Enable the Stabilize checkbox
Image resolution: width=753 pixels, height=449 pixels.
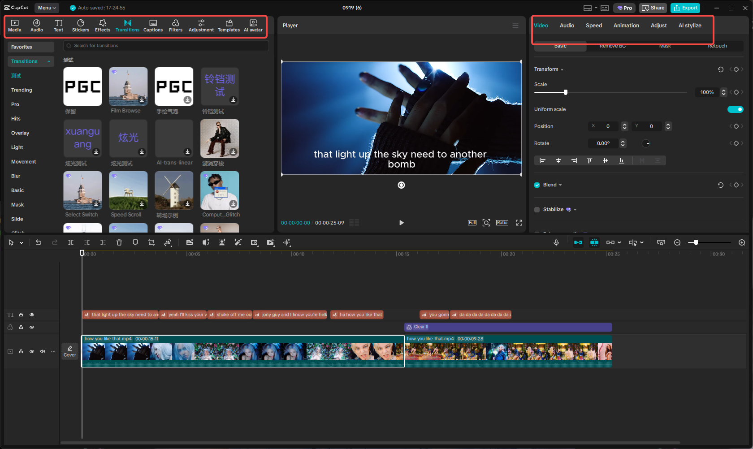pos(537,210)
